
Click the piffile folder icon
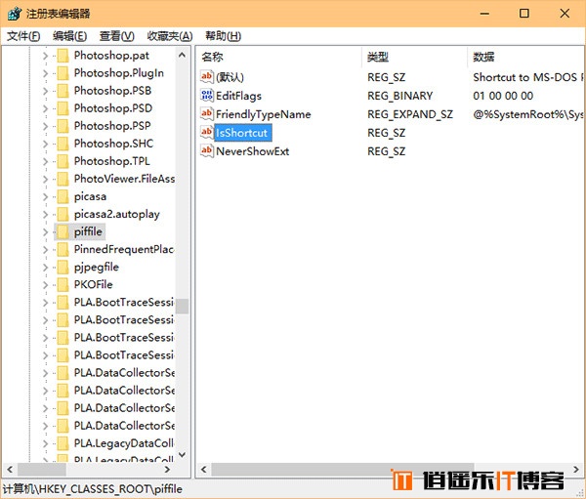click(x=63, y=231)
